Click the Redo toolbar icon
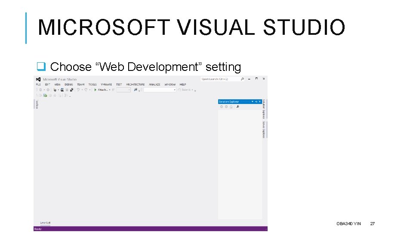 tap(86, 90)
